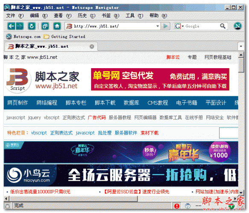The height and width of the screenshot is (213, 249).
Task: Click the Forward arrow button
Action: [x=20, y=26]
